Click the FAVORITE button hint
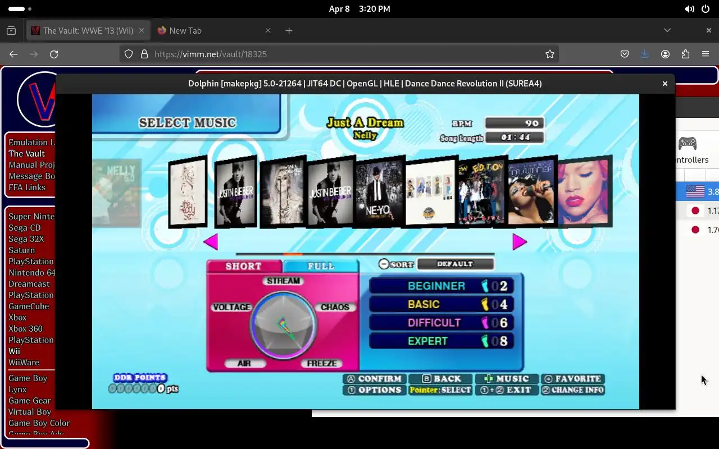The width and height of the screenshot is (719, 449). [573, 379]
